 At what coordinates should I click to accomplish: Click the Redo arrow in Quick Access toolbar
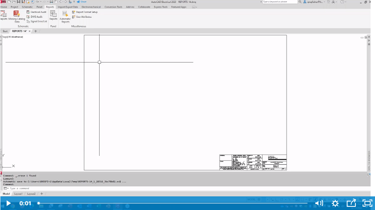(x=44, y=2)
